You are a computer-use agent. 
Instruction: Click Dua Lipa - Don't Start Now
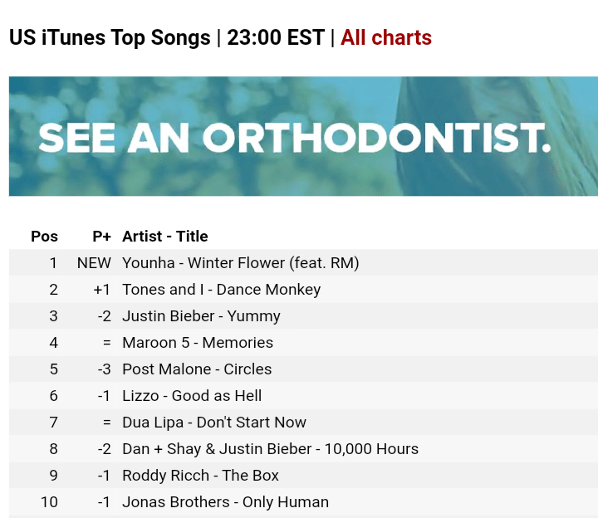[x=214, y=423]
